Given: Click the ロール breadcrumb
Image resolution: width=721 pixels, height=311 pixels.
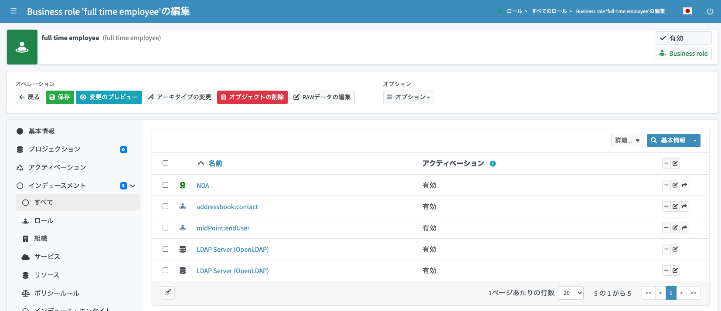Looking at the screenshot, I should tap(514, 11).
